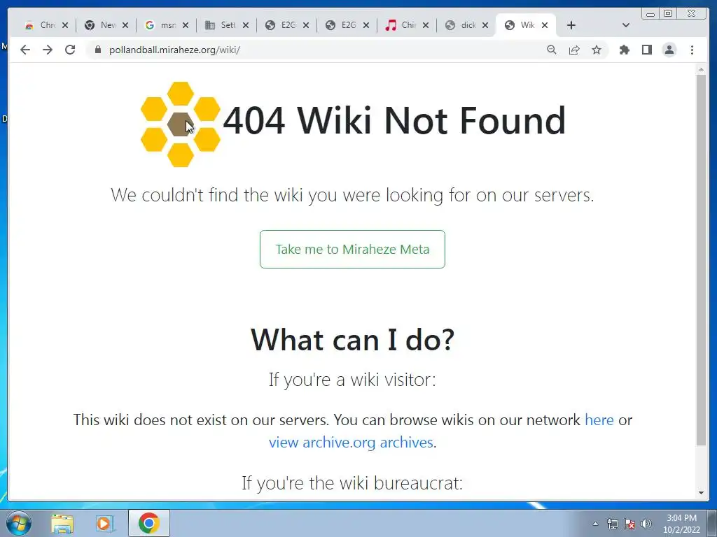Bookmark this page with the star icon
The width and height of the screenshot is (717, 537).
(x=597, y=50)
